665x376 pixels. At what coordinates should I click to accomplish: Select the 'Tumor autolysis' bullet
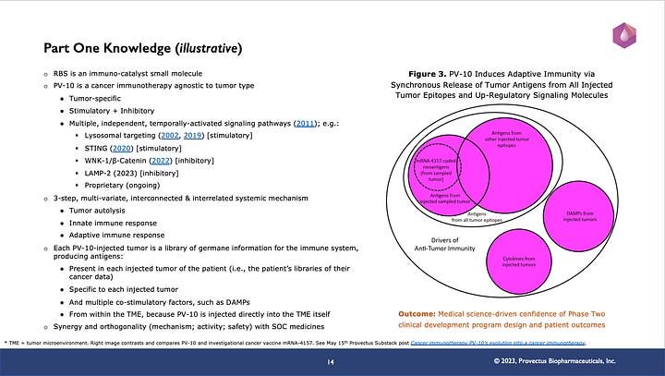click(x=97, y=211)
